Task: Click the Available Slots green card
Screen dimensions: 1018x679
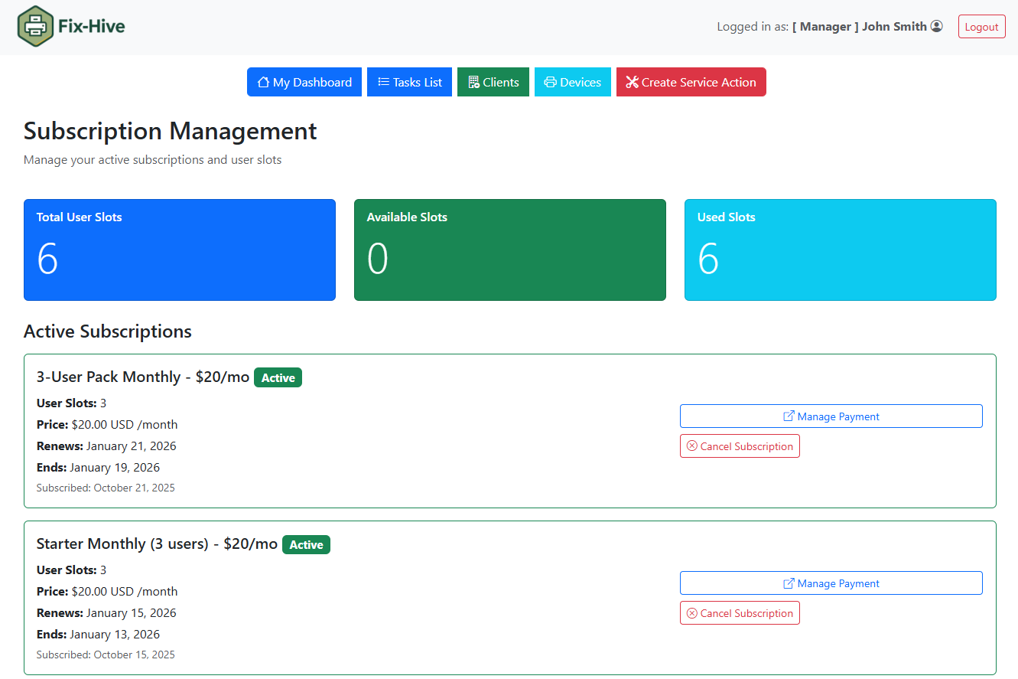Action: [x=510, y=250]
